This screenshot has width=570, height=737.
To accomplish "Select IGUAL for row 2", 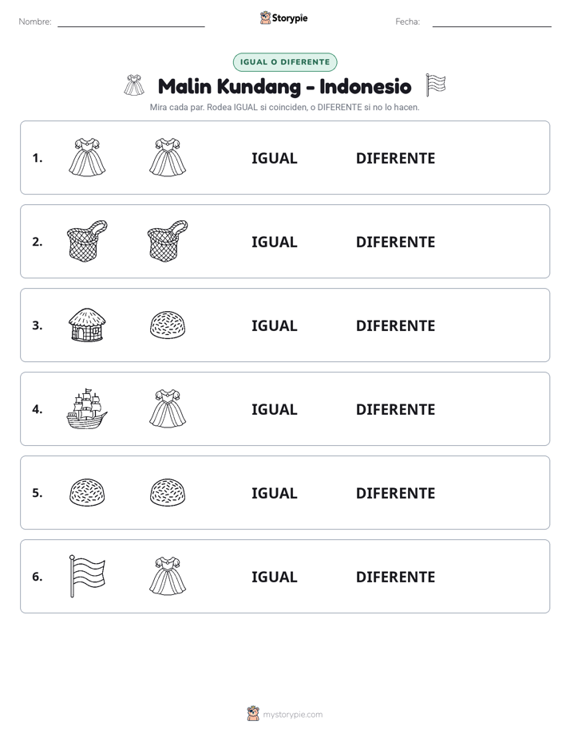I will (x=274, y=242).
